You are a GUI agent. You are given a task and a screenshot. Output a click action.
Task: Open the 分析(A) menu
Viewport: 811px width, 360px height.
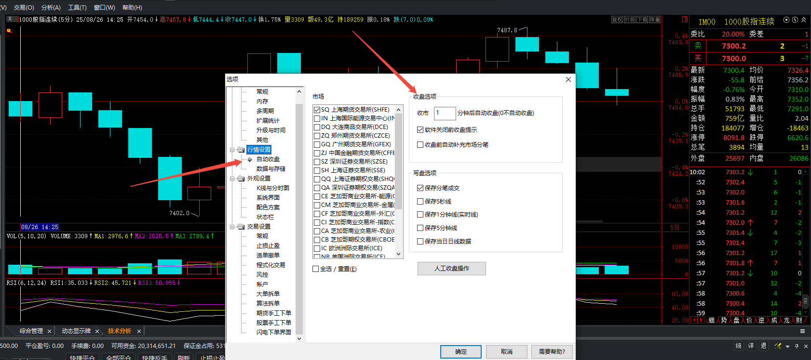point(51,8)
